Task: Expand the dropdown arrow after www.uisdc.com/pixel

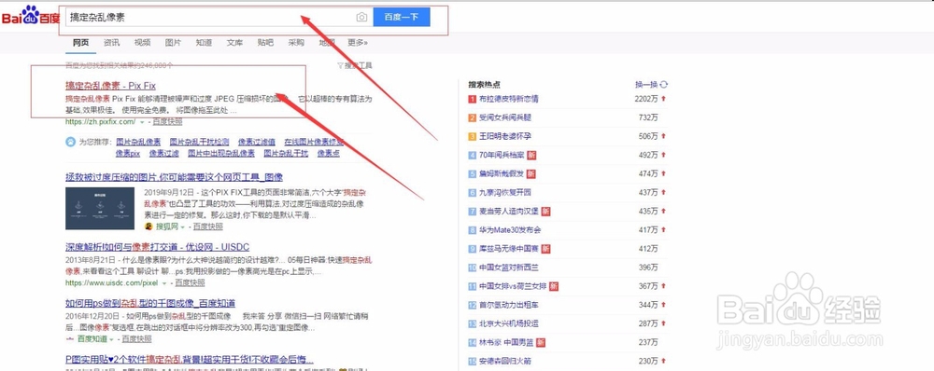Action: coord(164,283)
